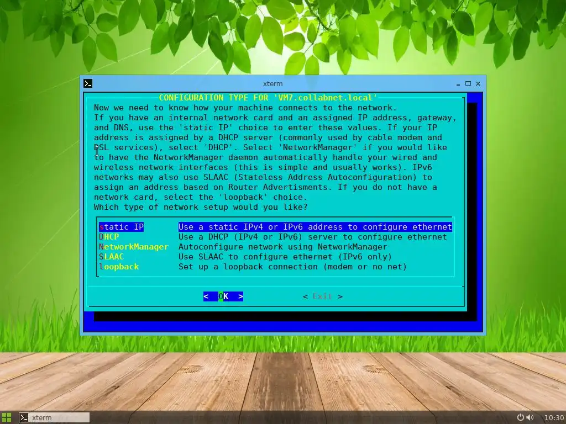The width and height of the screenshot is (566, 424).
Task: Select NetworkManager configuration option
Action: (134, 247)
